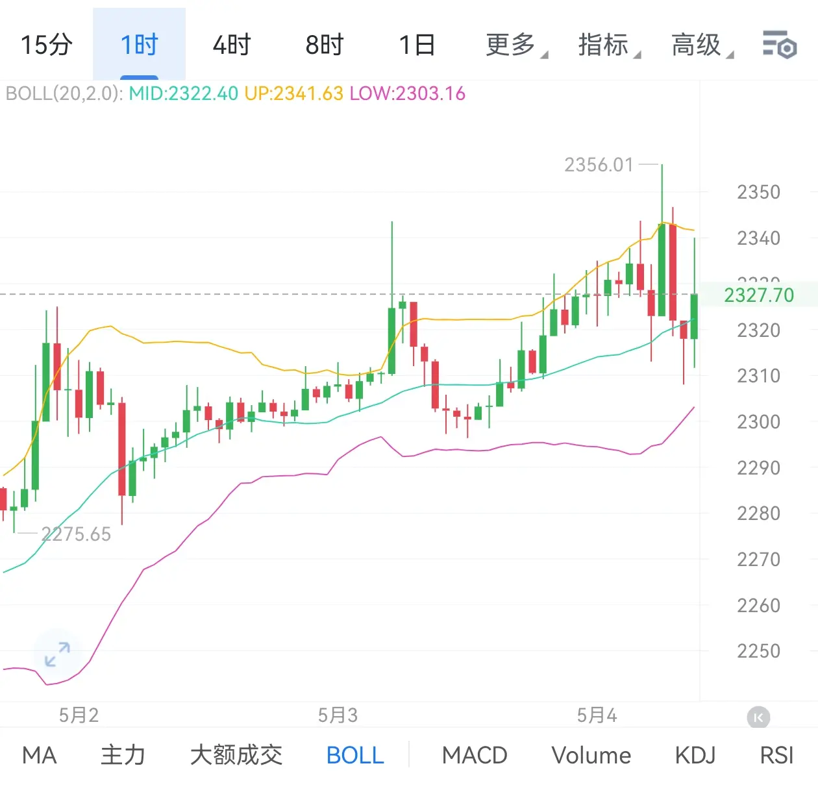
Task: Click the 2275.65 low price label
Action: coord(76,534)
